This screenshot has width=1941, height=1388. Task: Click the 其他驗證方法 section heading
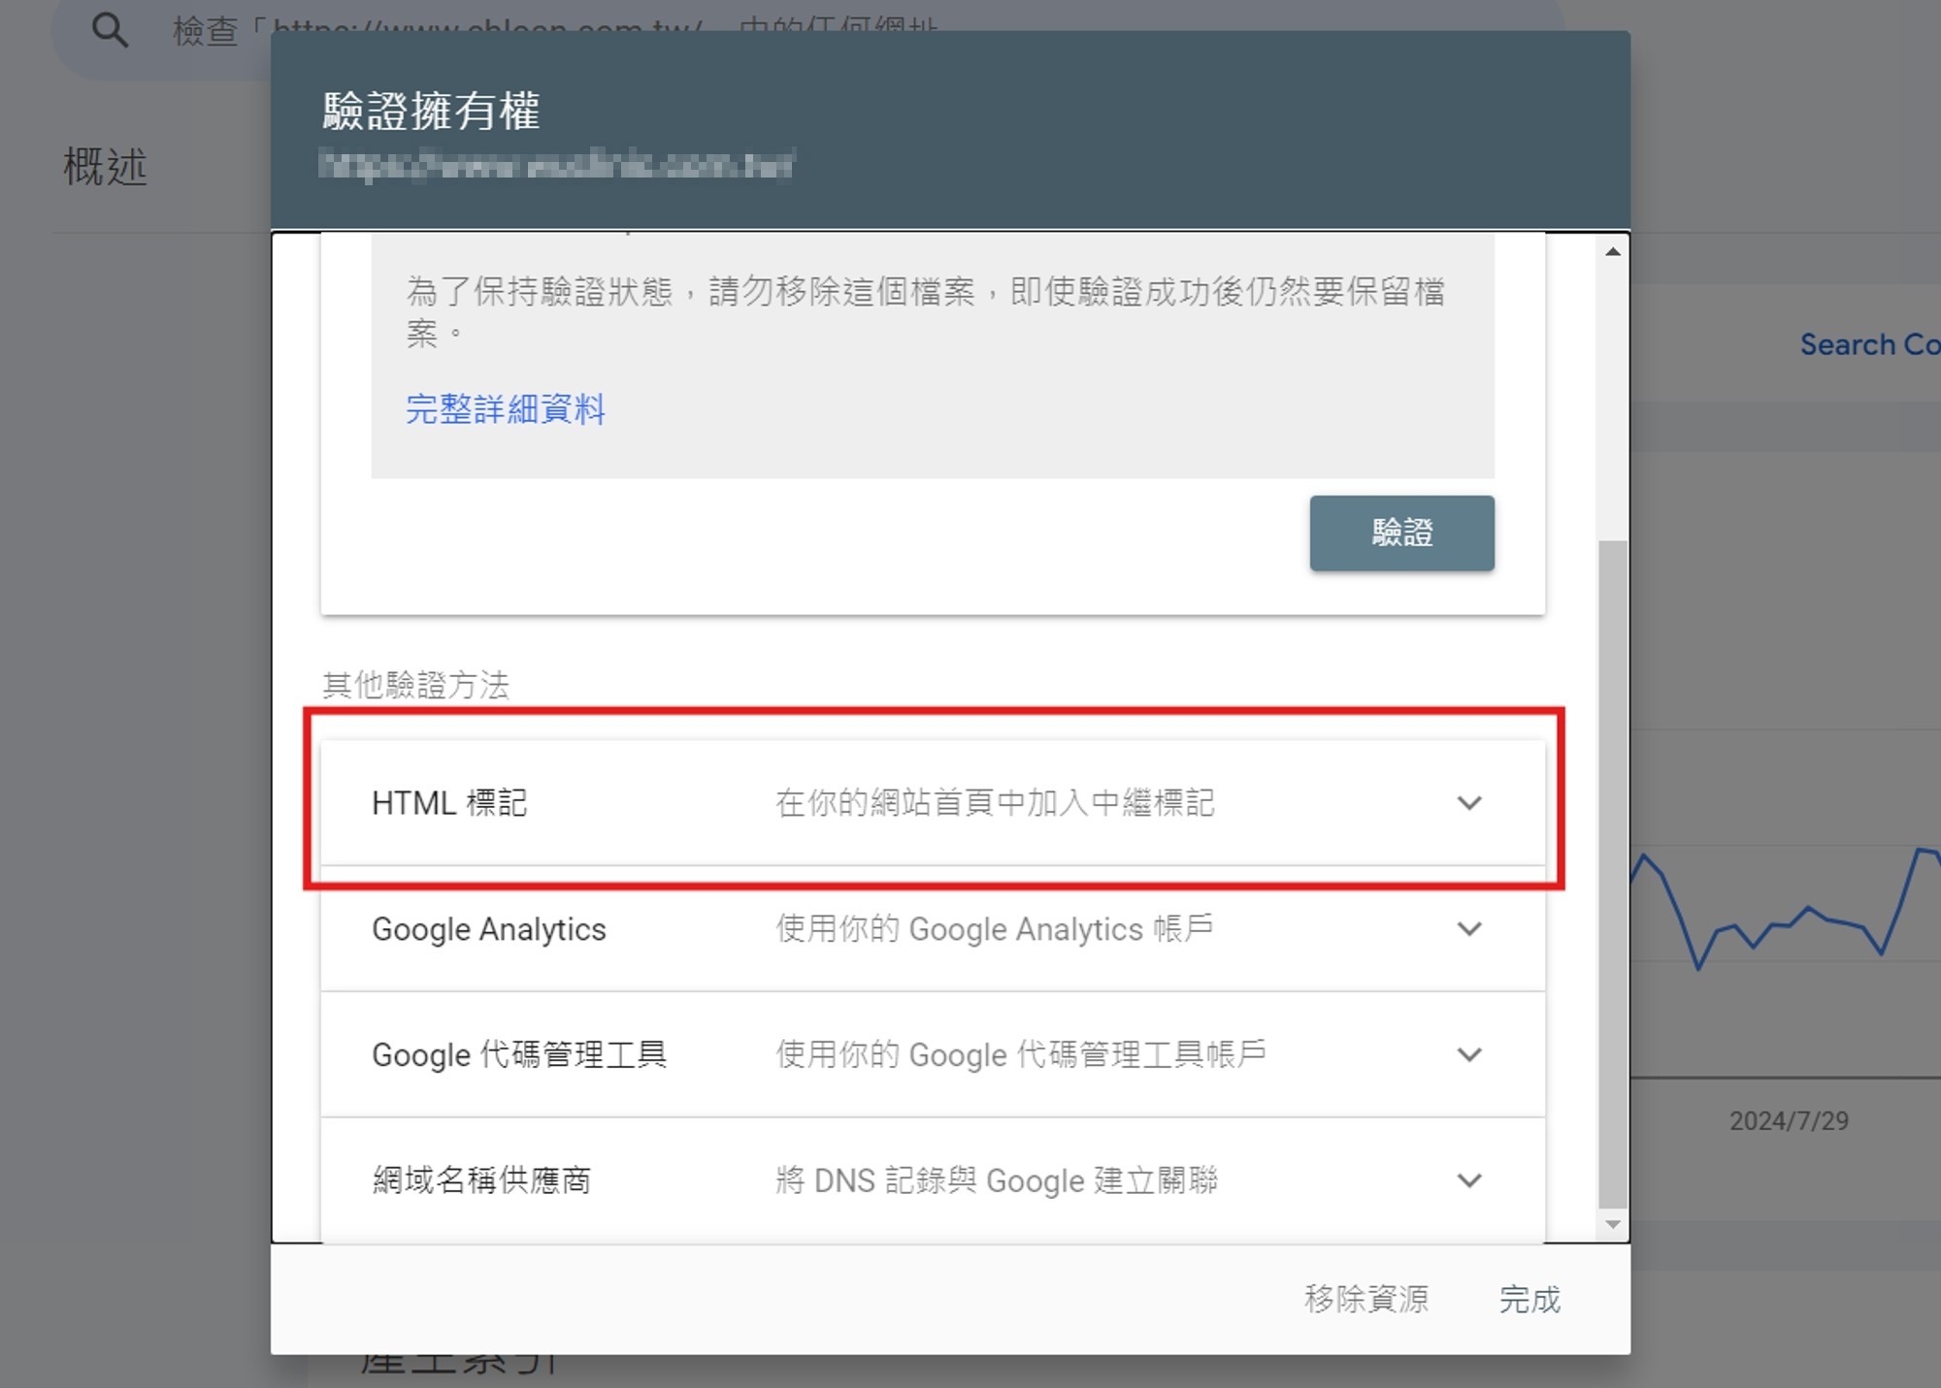pos(415,686)
